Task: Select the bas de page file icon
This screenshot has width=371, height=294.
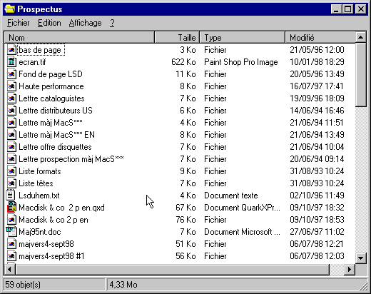Action: [11, 50]
